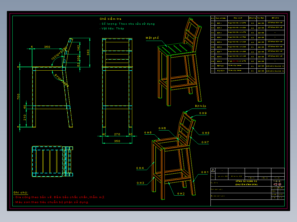Select the GH6 callout on the isometric view
Image resolution: width=297 pixels, height=222 pixels.
click(162, 128)
